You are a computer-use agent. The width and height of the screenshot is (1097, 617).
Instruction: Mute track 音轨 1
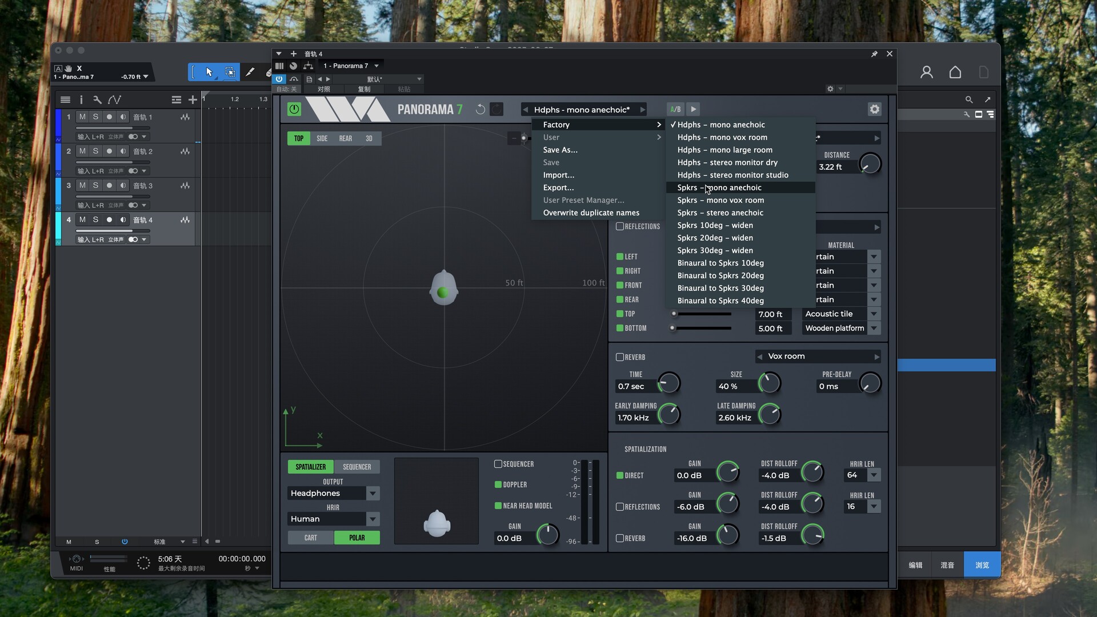[x=82, y=117]
